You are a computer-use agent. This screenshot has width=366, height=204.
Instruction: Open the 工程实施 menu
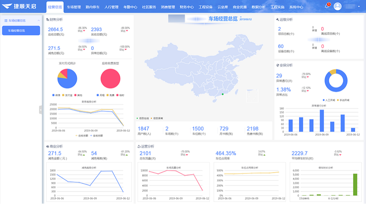277,7
